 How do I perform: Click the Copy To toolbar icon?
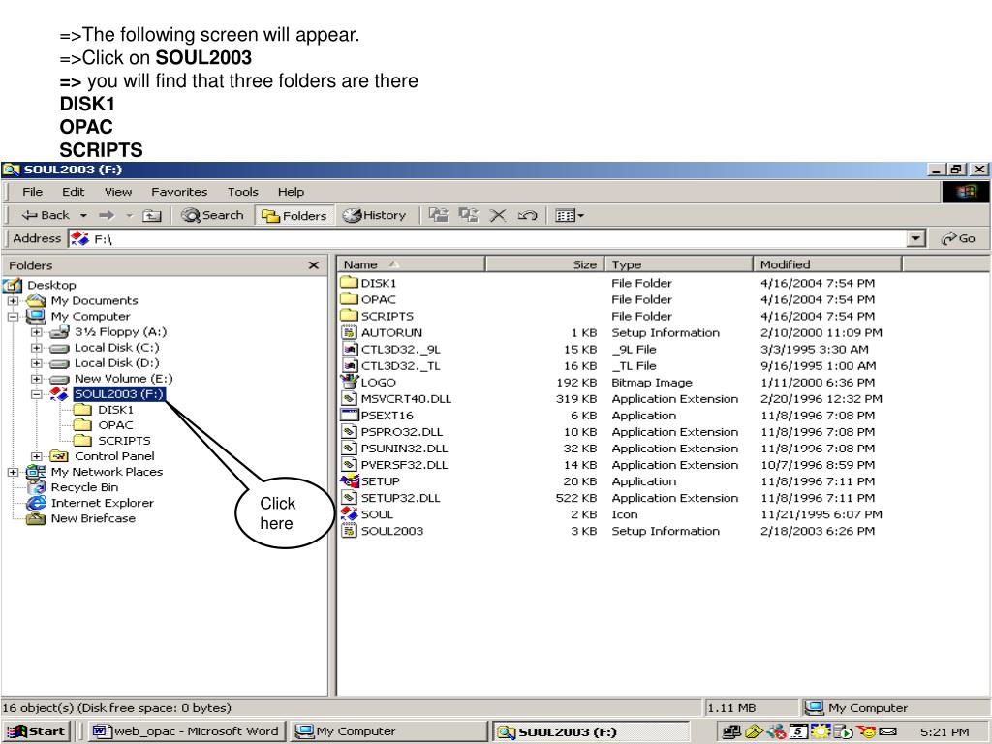(468, 215)
